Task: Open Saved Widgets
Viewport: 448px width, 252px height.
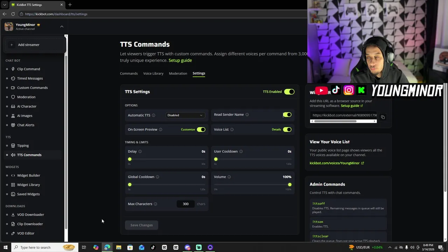Action: point(28,194)
